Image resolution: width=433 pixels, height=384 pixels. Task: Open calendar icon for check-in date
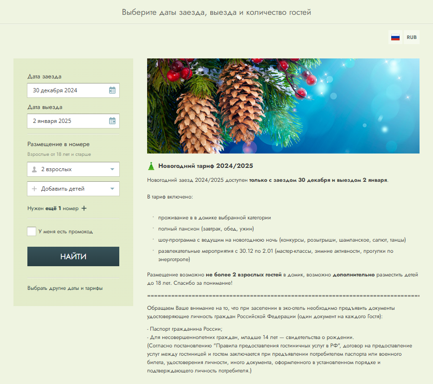pos(112,90)
